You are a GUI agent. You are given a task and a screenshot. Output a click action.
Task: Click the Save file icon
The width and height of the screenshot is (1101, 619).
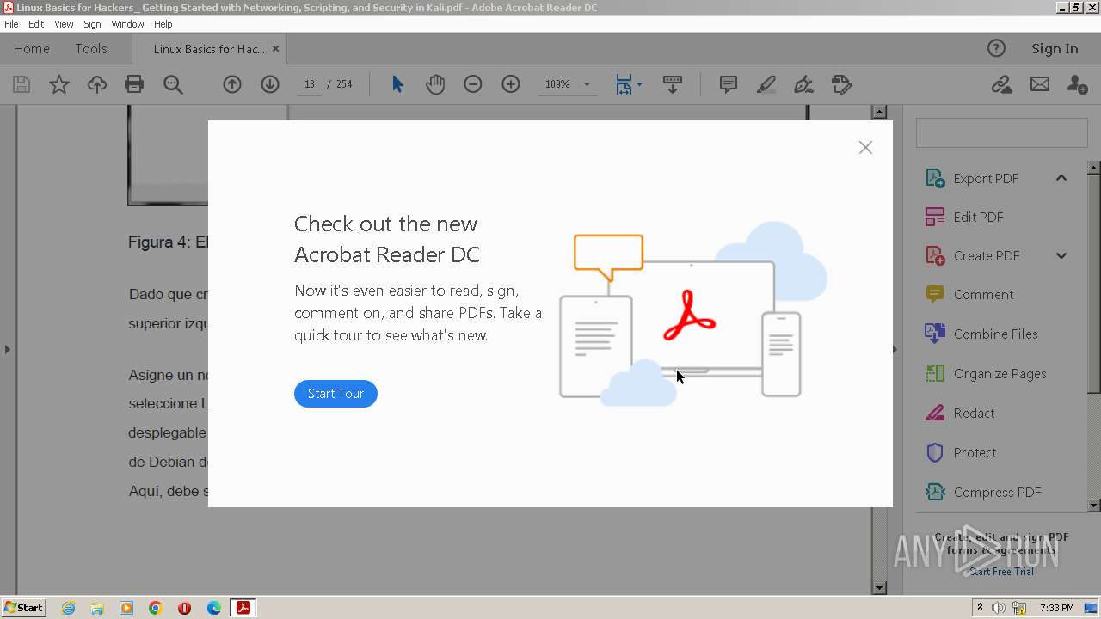click(x=22, y=84)
